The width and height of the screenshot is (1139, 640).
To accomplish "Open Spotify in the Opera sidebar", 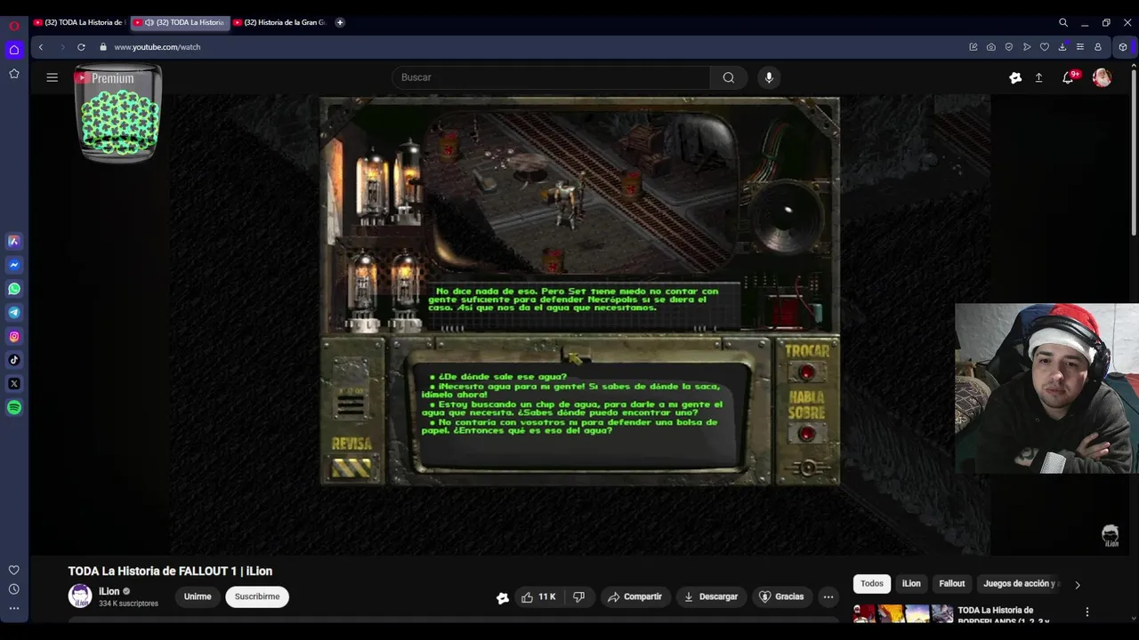I will click(x=14, y=408).
